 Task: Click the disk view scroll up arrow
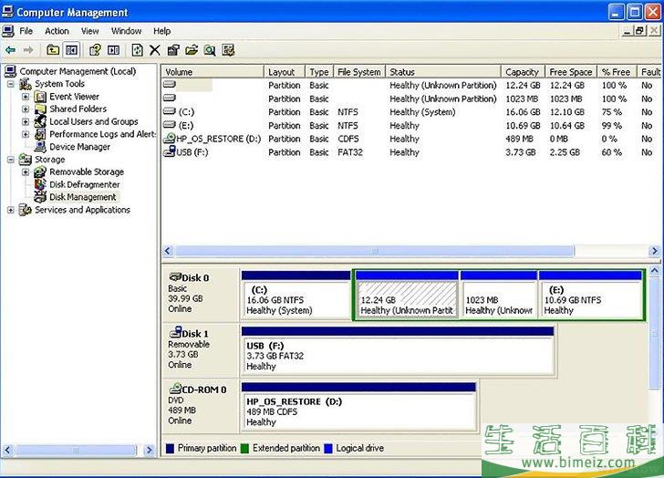click(654, 270)
